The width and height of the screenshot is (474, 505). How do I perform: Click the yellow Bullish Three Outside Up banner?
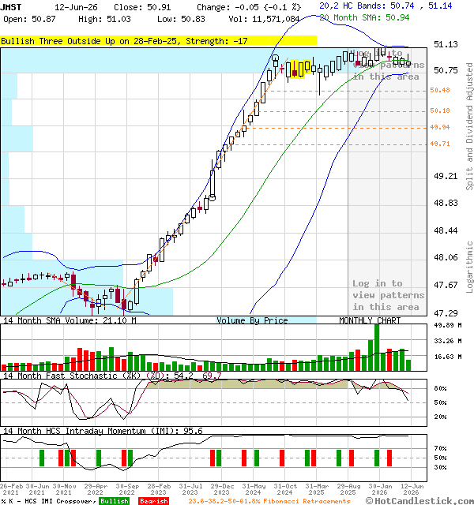(158, 41)
